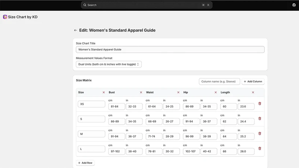The width and height of the screenshot is (299, 168).
Task: Edit L length cm value 66
Action: [229, 152]
